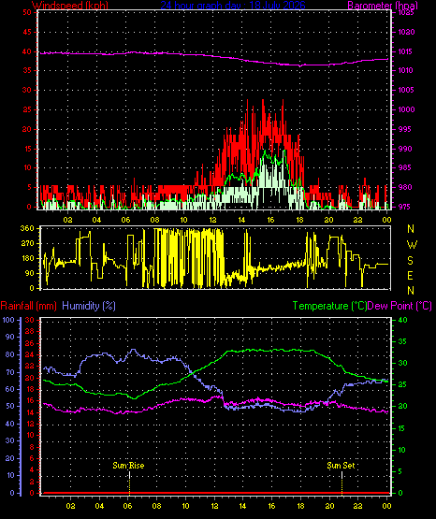
Task: Click the 40 temperature axis value in green
Action: point(402,320)
